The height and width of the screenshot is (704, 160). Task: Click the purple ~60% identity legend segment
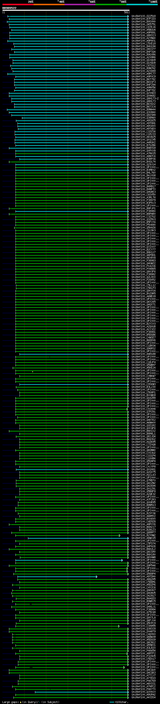(x=80, y=4)
